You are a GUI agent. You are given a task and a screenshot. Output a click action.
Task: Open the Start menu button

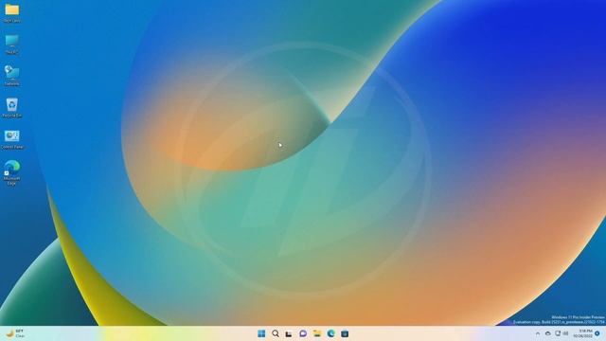pos(261,333)
